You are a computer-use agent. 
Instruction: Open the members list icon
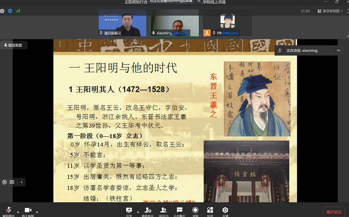click(164, 210)
